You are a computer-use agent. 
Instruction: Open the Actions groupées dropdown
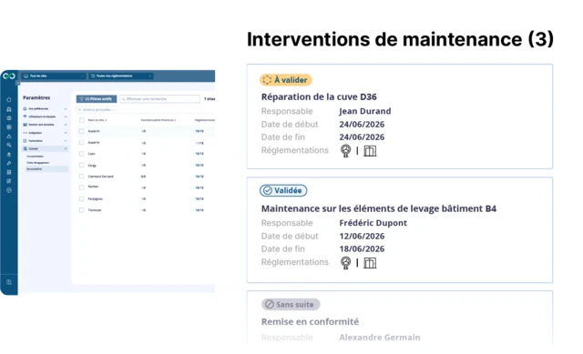coord(97,109)
